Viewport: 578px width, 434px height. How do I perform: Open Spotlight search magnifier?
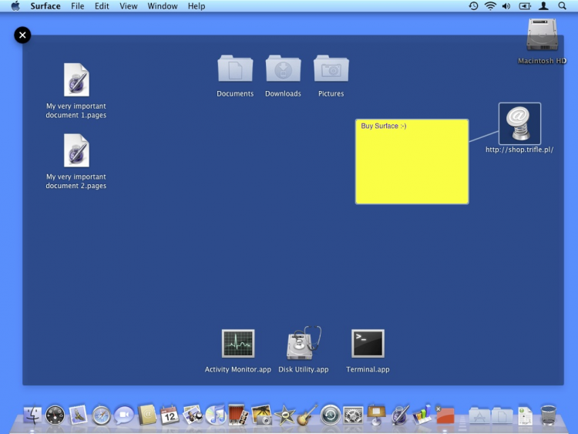point(562,6)
